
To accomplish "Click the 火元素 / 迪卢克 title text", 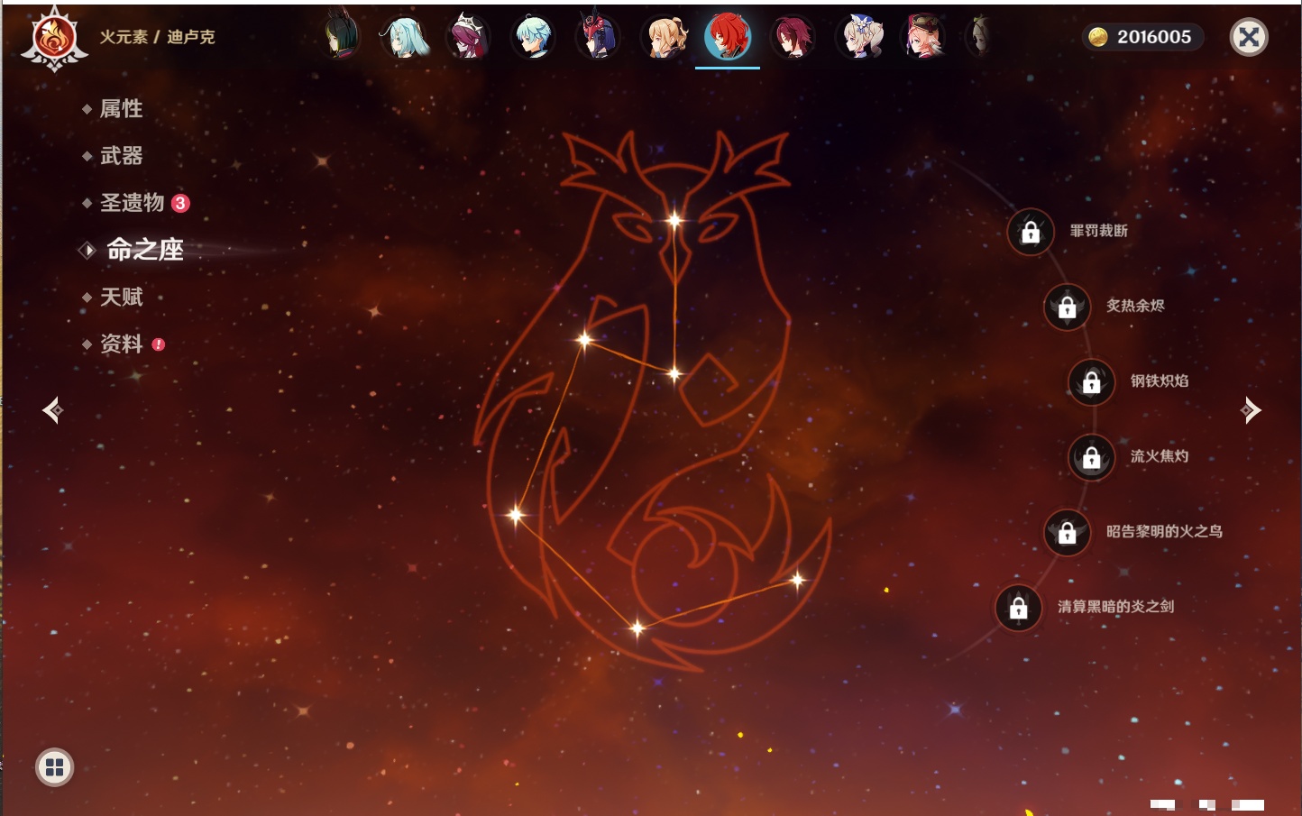I will (157, 37).
